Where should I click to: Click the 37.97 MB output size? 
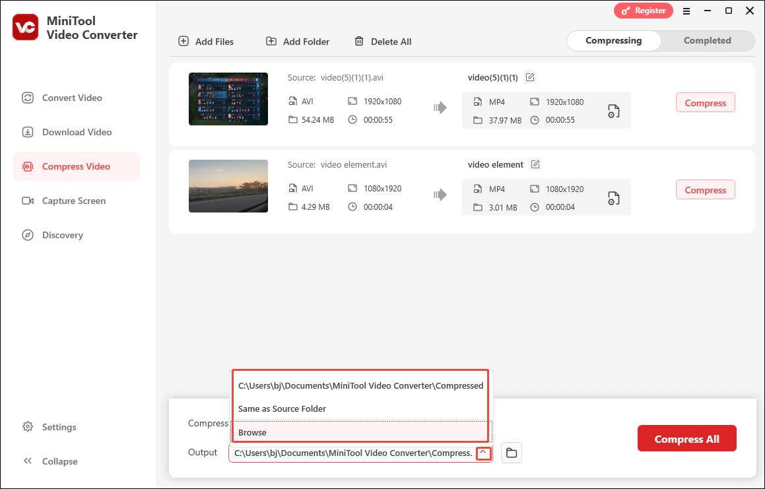505,120
